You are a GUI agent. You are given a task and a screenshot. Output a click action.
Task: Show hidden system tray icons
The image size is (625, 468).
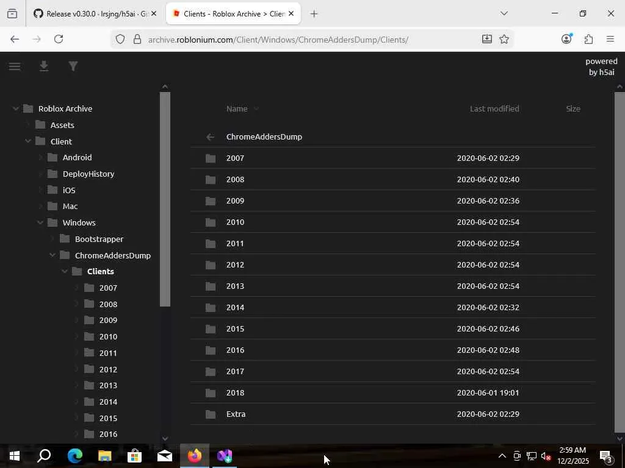point(502,456)
